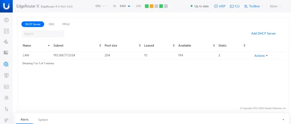Open the Config Tree sidebar icon

tap(6, 109)
